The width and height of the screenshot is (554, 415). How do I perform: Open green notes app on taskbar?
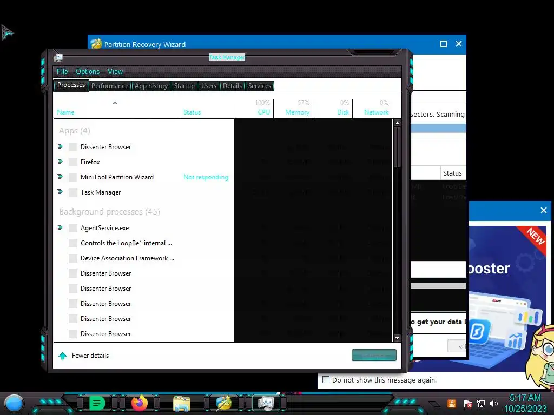[x=97, y=403]
